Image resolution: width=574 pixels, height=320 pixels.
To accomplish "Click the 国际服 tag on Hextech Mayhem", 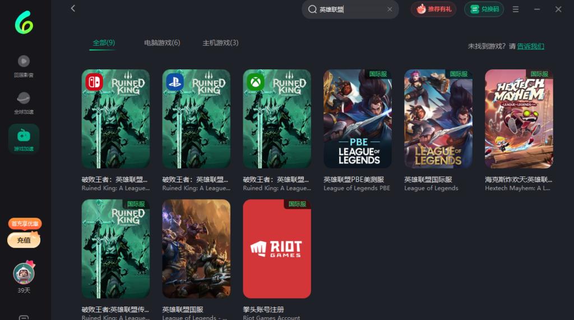I will click(x=539, y=74).
